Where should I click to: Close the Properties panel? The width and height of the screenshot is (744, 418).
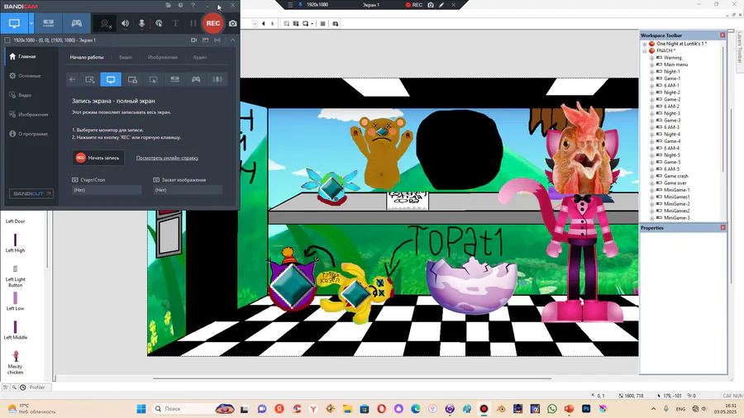click(x=723, y=228)
